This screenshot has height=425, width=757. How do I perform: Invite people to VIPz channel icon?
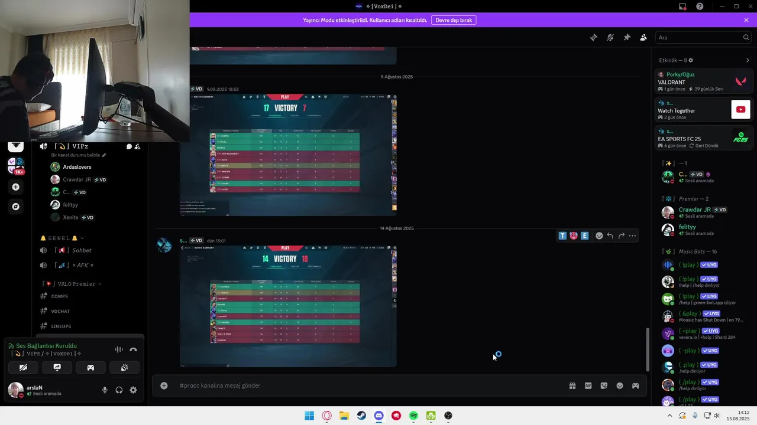[137, 146]
